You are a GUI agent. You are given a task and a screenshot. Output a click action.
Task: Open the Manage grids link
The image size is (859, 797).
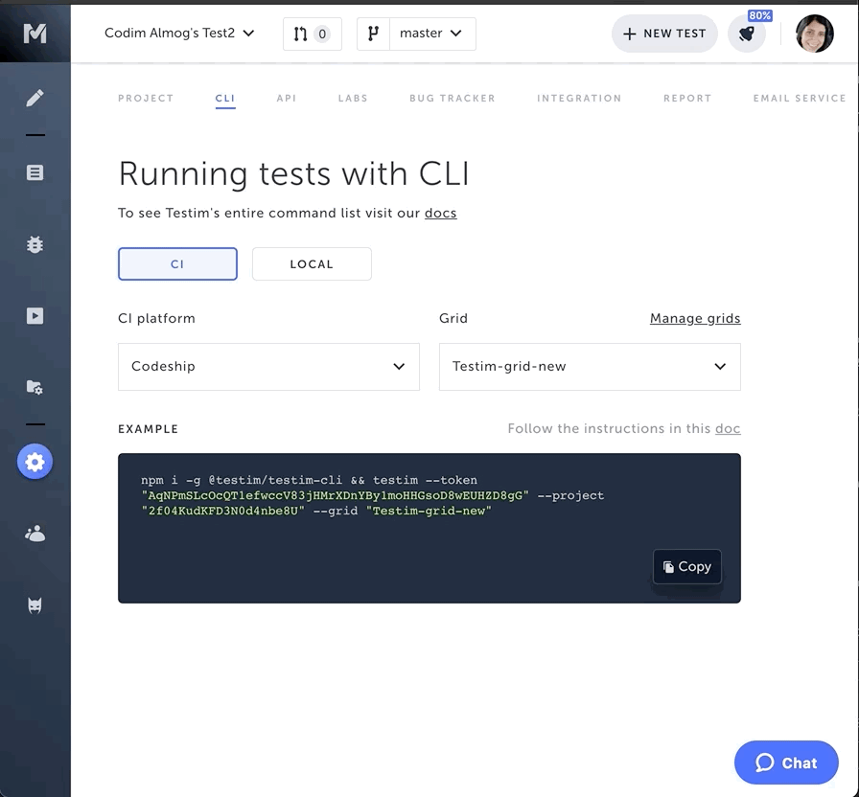(695, 319)
